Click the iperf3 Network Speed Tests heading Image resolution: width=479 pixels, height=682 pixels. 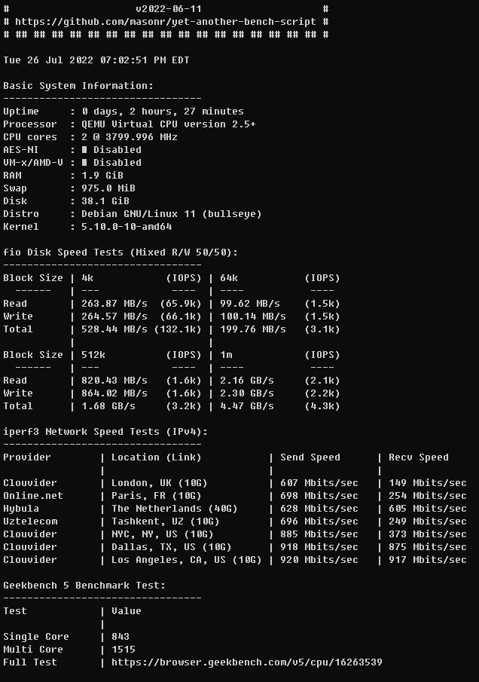point(105,432)
